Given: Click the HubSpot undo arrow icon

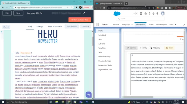Looking at the screenshot, I should click(4, 27).
